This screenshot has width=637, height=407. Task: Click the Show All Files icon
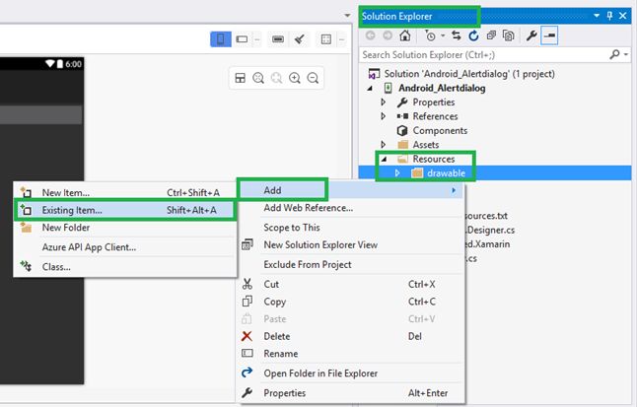508,35
